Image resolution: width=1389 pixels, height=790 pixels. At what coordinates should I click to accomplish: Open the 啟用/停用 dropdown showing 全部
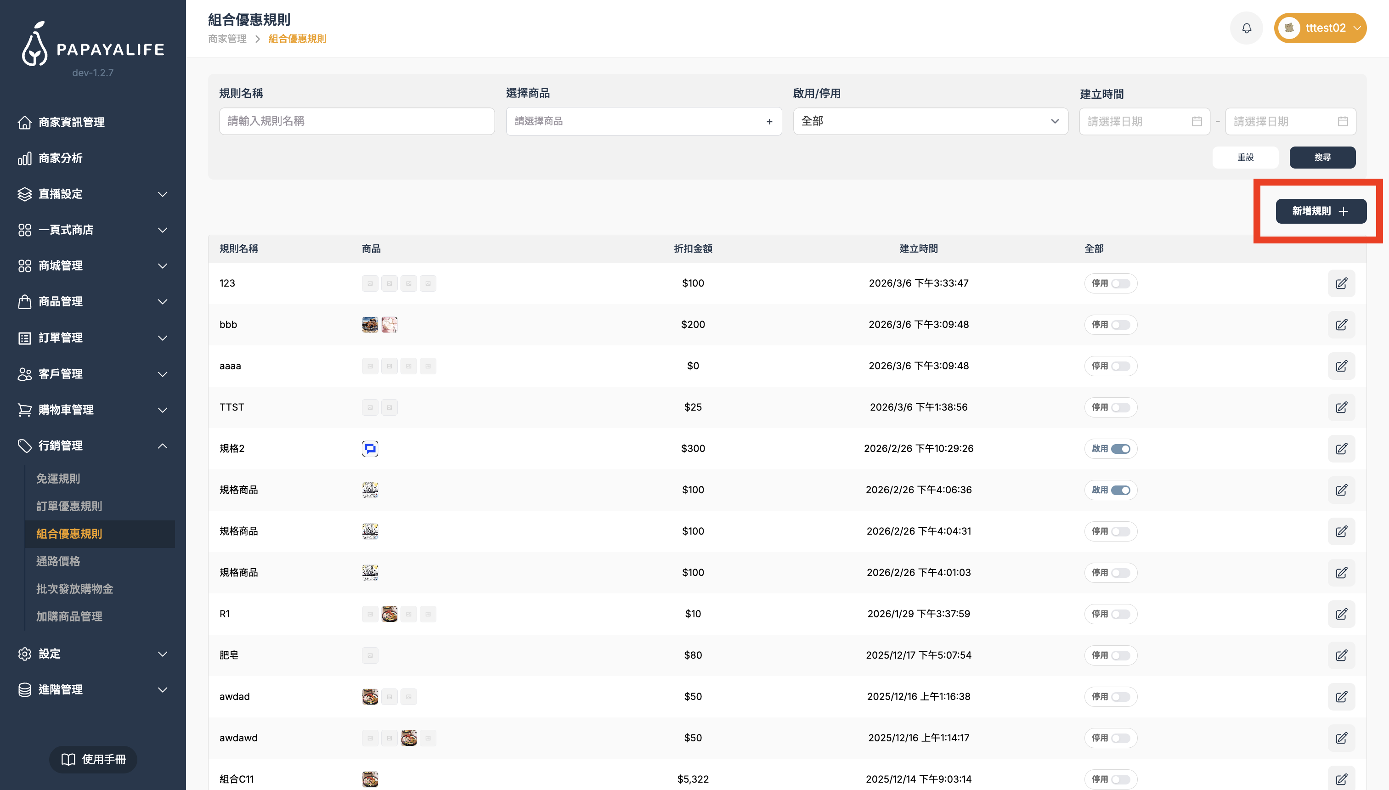pos(930,121)
